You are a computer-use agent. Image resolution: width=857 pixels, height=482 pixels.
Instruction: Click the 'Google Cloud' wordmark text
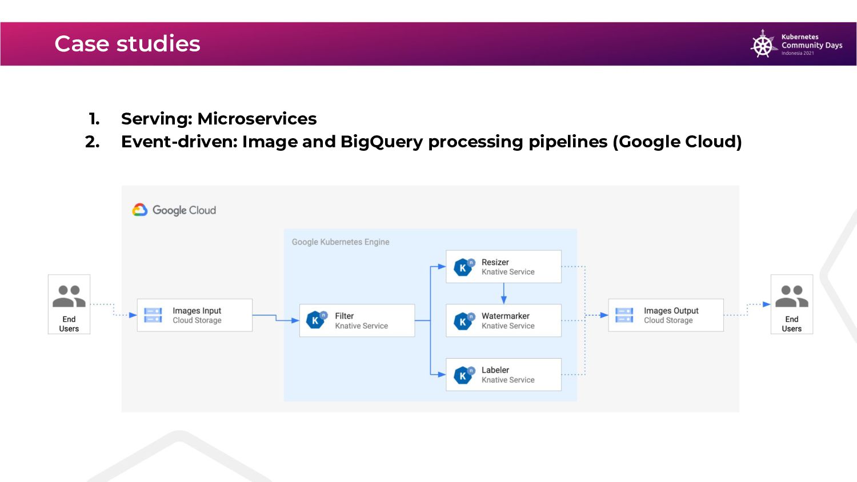(x=184, y=210)
